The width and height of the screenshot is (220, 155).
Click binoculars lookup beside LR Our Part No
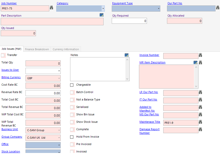(x=201, y=92)
